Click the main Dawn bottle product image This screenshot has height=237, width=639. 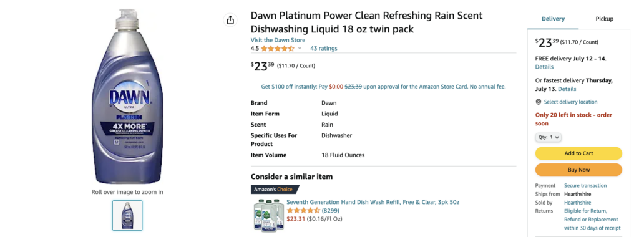pyautogui.click(x=127, y=96)
